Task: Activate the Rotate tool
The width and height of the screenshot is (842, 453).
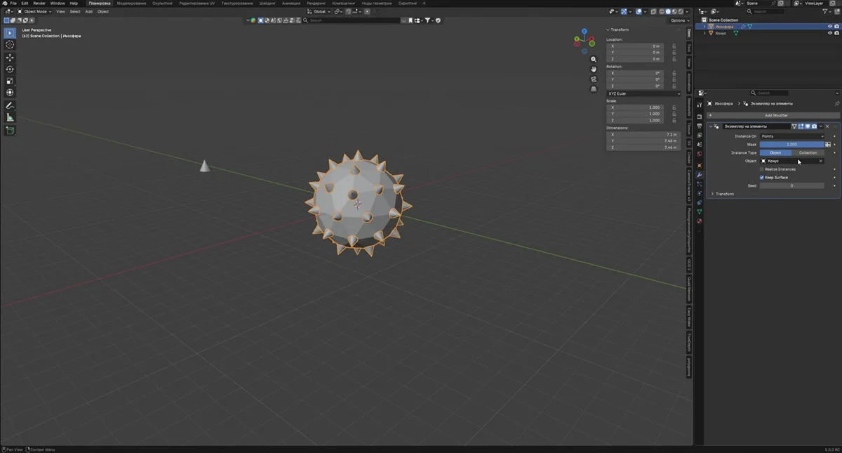Action: click(x=10, y=70)
